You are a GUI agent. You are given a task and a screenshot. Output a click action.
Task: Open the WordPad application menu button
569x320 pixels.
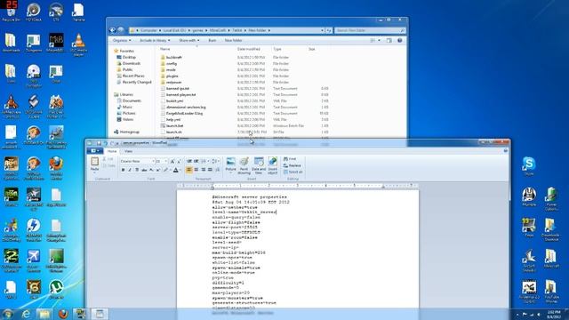tap(95, 150)
